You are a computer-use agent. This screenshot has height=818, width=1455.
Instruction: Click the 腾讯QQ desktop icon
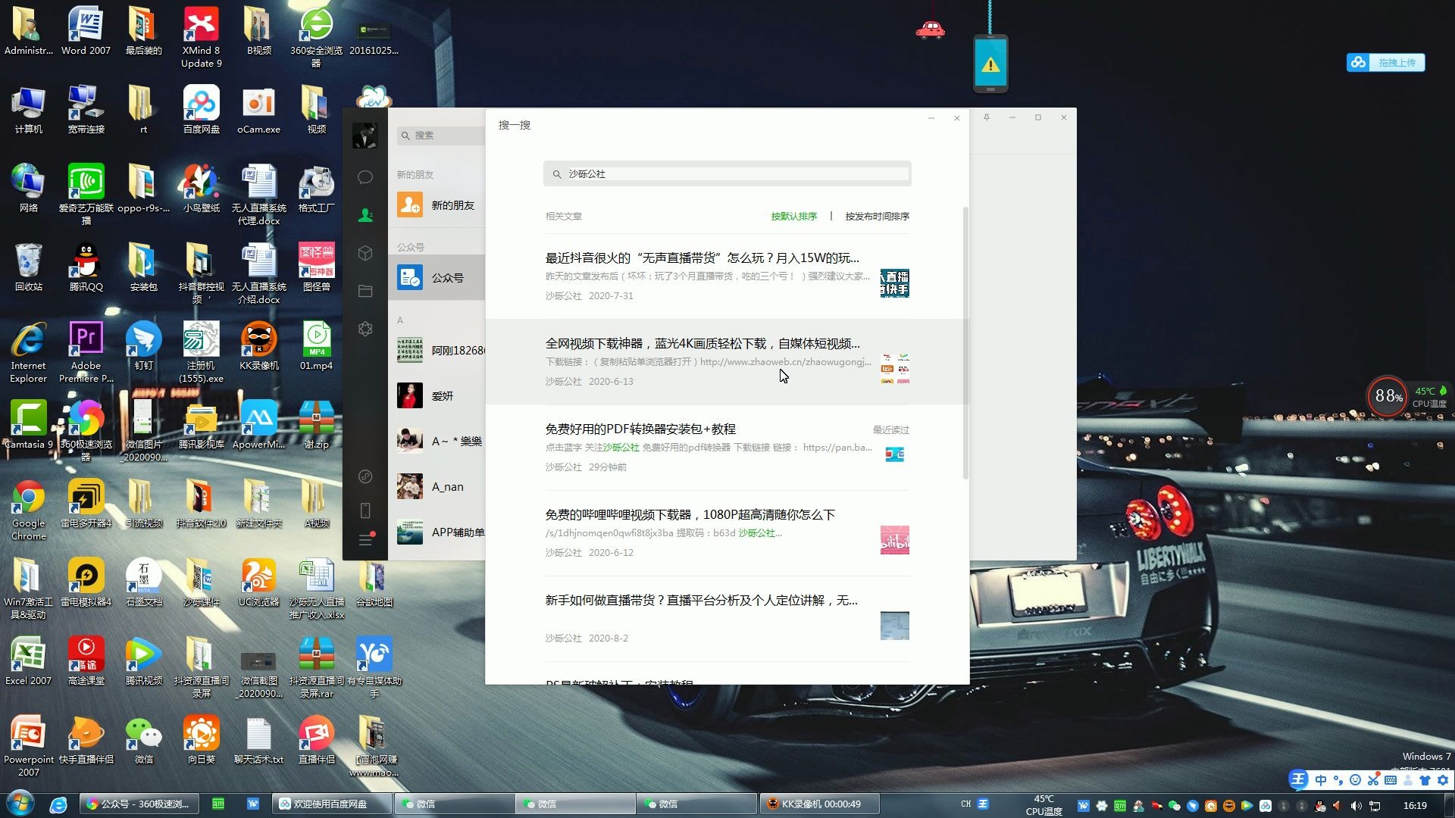(x=86, y=268)
